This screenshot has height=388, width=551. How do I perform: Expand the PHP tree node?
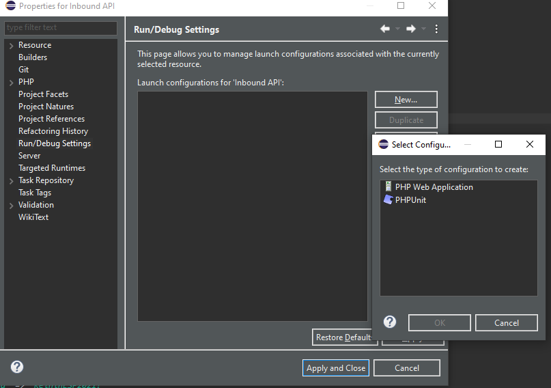pos(11,83)
